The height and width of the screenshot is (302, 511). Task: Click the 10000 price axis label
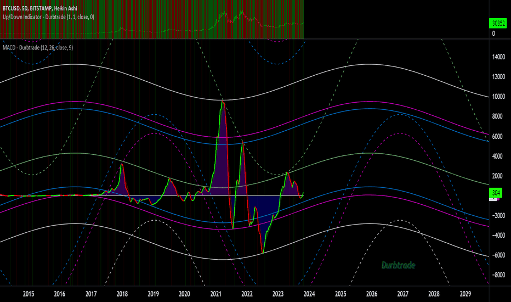click(x=498, y=97)
